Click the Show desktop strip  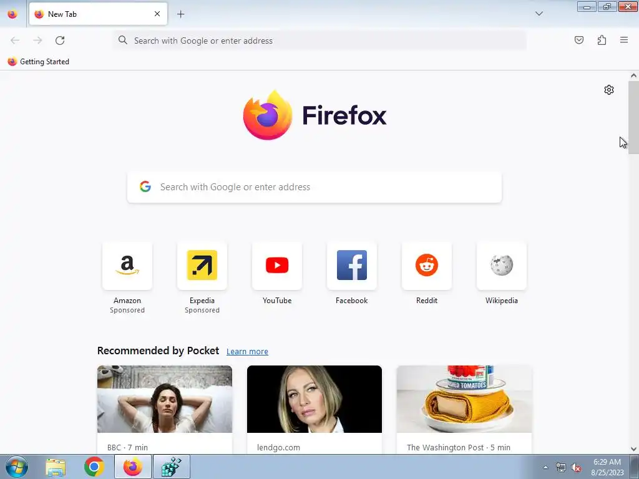point(635,467)
